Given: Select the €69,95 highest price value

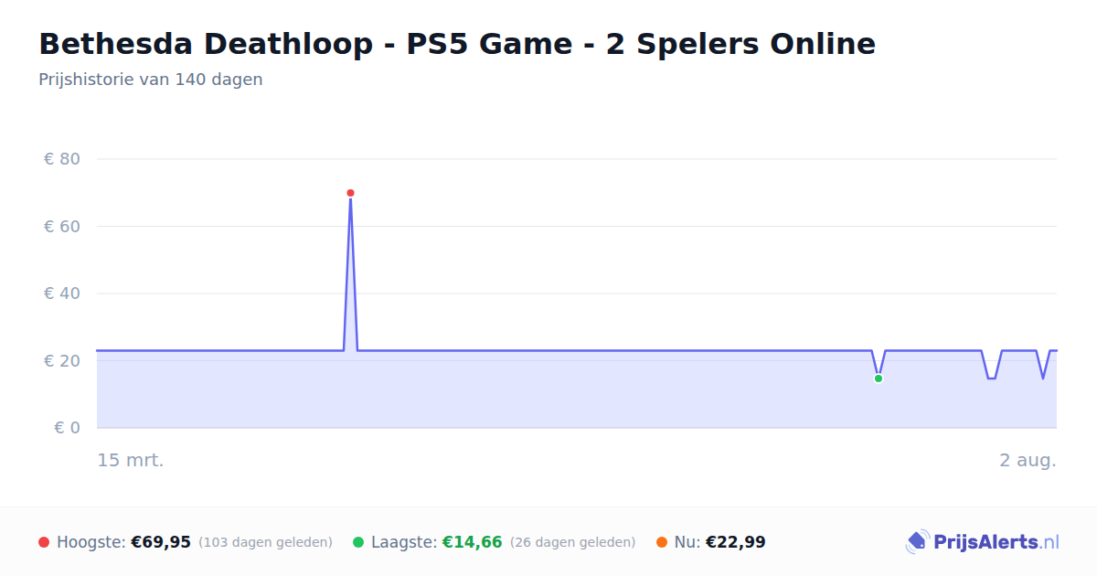Looking at the screenshot, I should coord(161,542).
